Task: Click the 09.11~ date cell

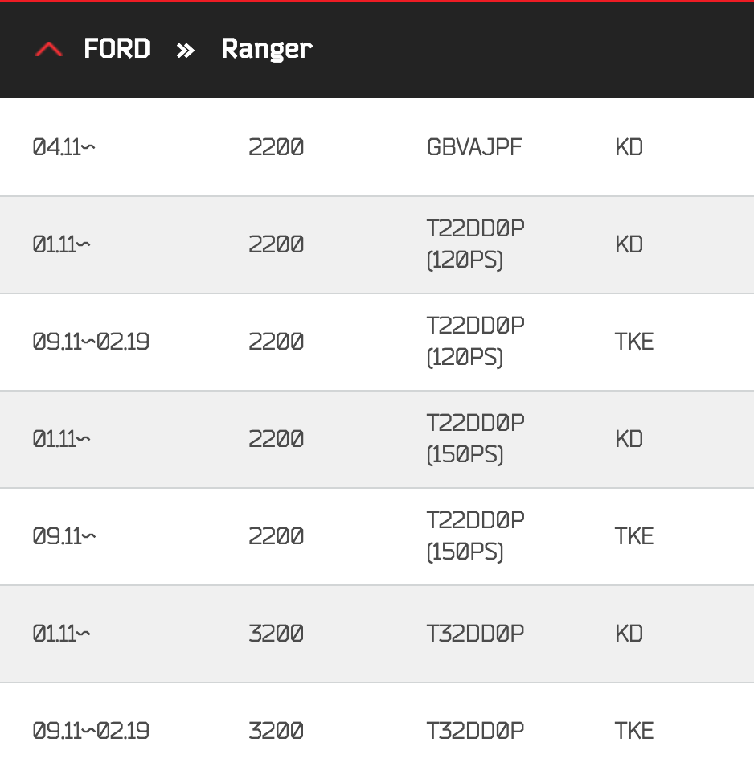Action: pyautogui.click(x=64, y=536)
